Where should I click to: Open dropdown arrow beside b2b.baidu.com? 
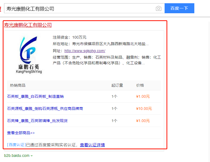(x=32, y=156)
